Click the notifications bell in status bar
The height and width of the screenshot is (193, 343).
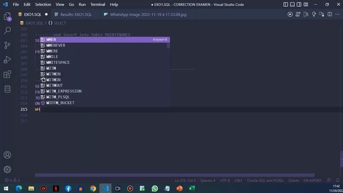[x=338, y=180]
